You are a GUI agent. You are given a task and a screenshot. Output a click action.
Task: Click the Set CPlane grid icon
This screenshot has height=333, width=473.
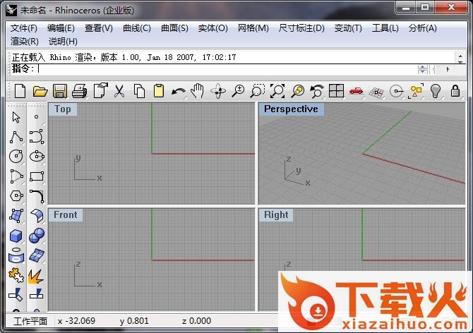[376, 92]
